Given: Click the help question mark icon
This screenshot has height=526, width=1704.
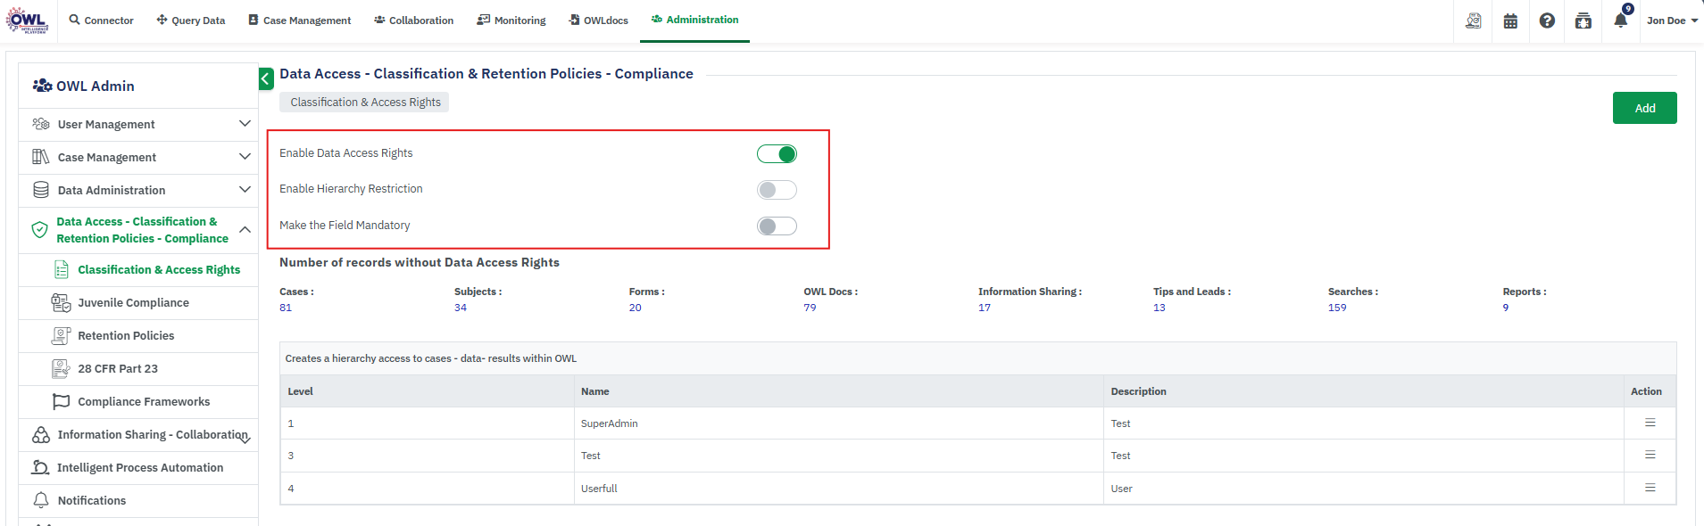Looking at the screenshot, I should click(x=1547, y=21).
